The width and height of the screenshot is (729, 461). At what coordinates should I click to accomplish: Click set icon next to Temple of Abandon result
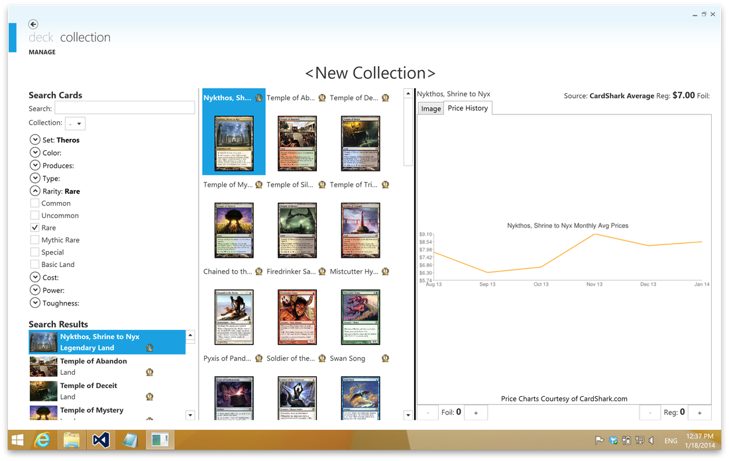[150, 372]
